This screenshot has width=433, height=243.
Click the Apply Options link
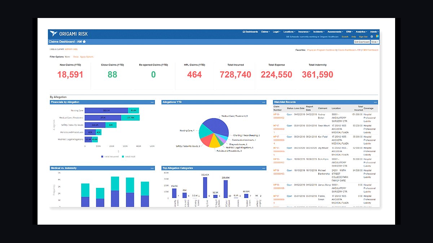[87, 57]
